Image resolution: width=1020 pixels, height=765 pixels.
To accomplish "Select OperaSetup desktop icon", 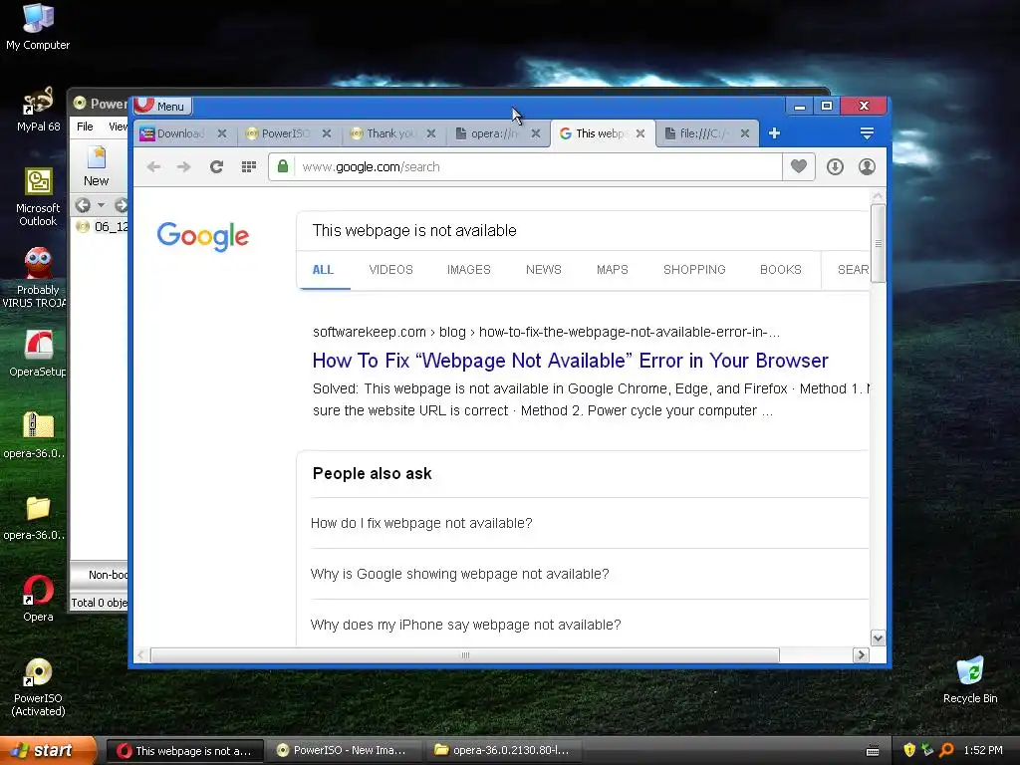I will coord(37,354).
